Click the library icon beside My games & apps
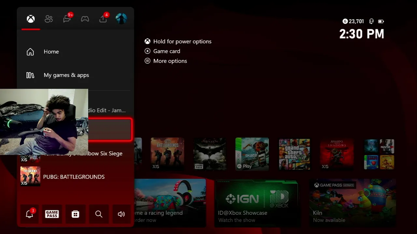 pyautogui.click(x=30, y=75)
